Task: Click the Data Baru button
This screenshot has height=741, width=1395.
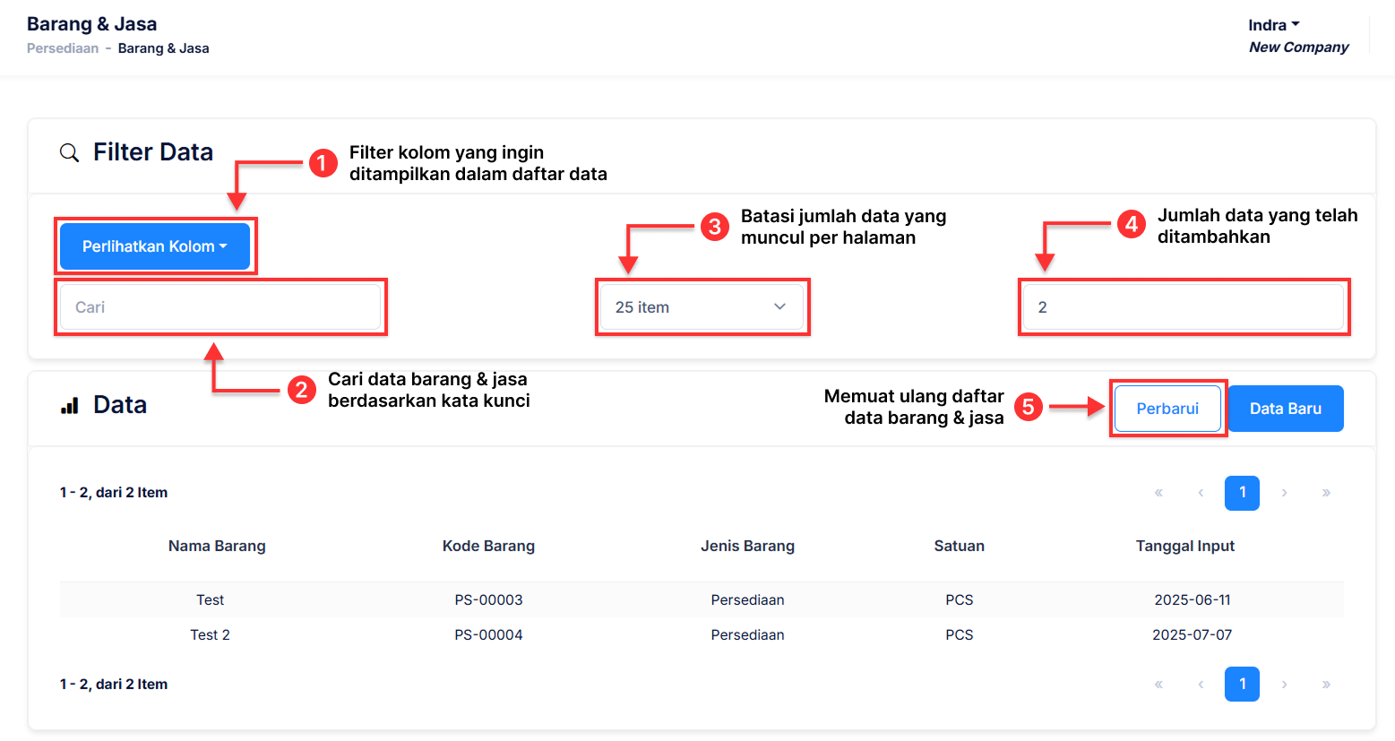Action: pyautogui.click(x=1285, y=409)
